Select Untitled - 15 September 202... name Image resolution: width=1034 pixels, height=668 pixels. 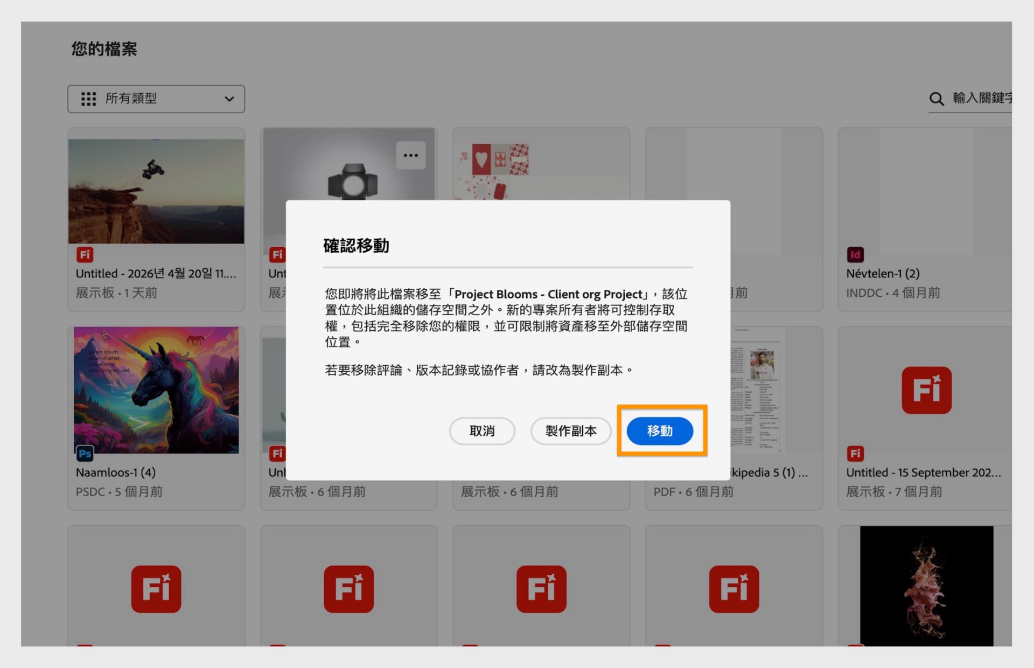[x=924, y=472]
